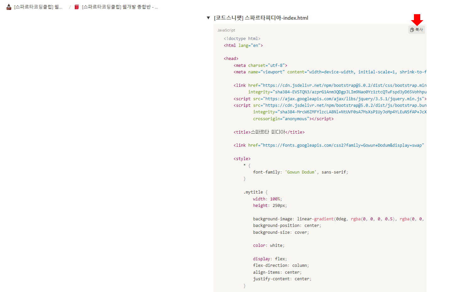Click the JavaScript language label
Screen dimensions: 451x292
(x=226, y=30)
